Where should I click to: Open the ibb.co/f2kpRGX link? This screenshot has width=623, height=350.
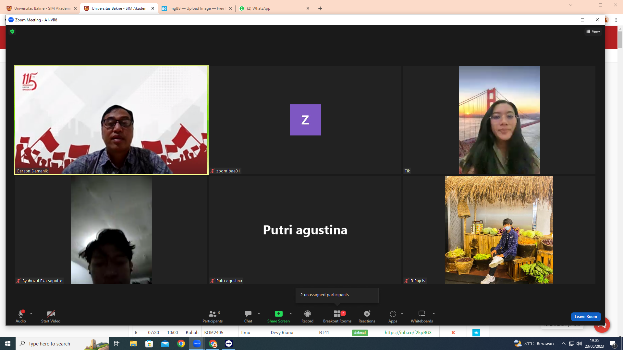408,332
